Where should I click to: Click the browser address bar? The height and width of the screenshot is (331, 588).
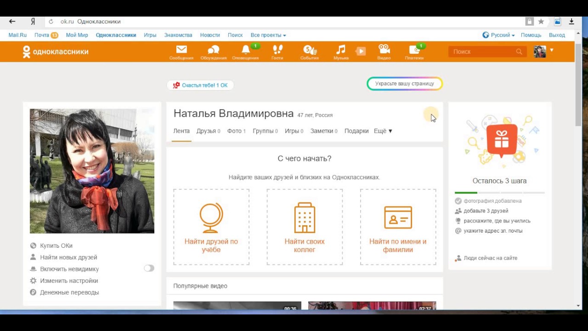[285, 22]
